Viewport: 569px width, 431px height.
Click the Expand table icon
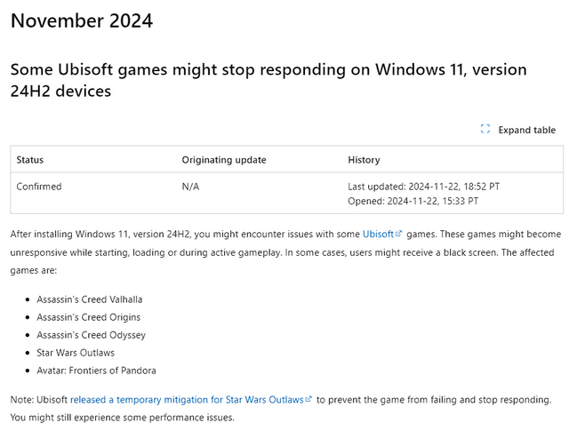pyautogui.click(x=485, y=129)
